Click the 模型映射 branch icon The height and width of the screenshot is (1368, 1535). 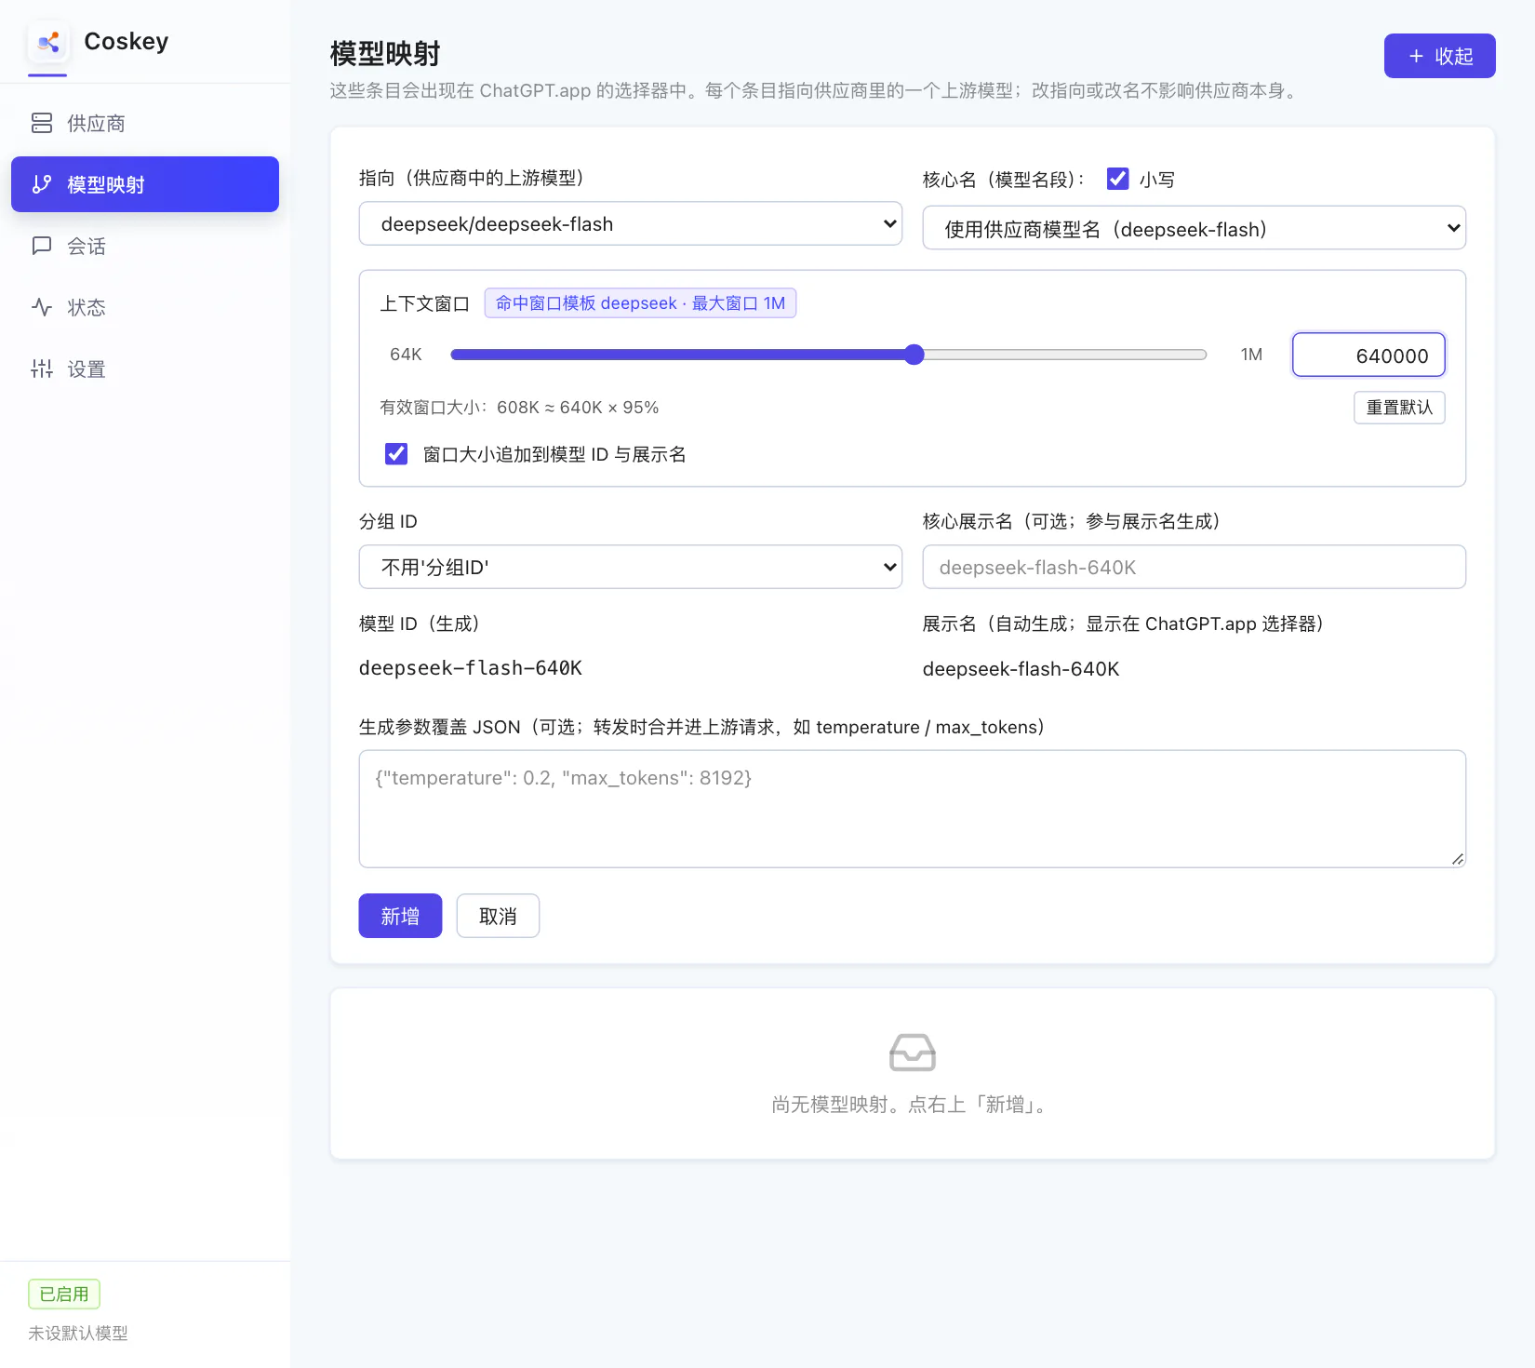click(42, 184)
